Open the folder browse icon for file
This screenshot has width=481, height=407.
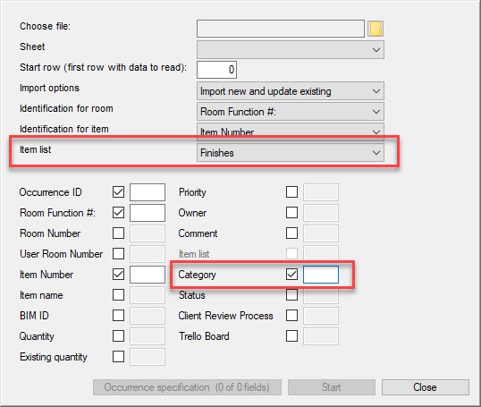[x=376, y=29]
